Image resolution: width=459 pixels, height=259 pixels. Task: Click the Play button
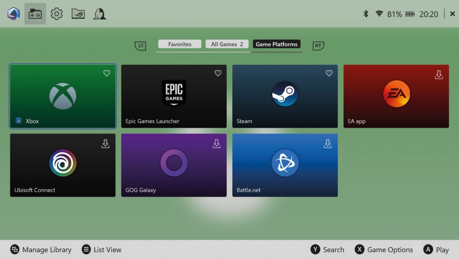coord(436,250)
